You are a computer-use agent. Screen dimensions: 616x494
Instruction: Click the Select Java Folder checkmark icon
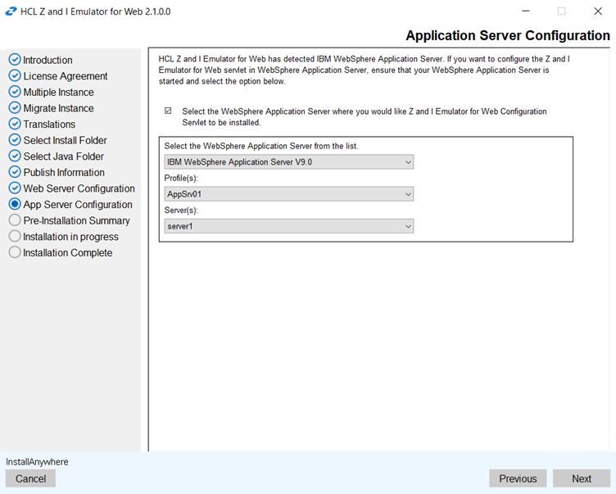[x=15, y=156]
